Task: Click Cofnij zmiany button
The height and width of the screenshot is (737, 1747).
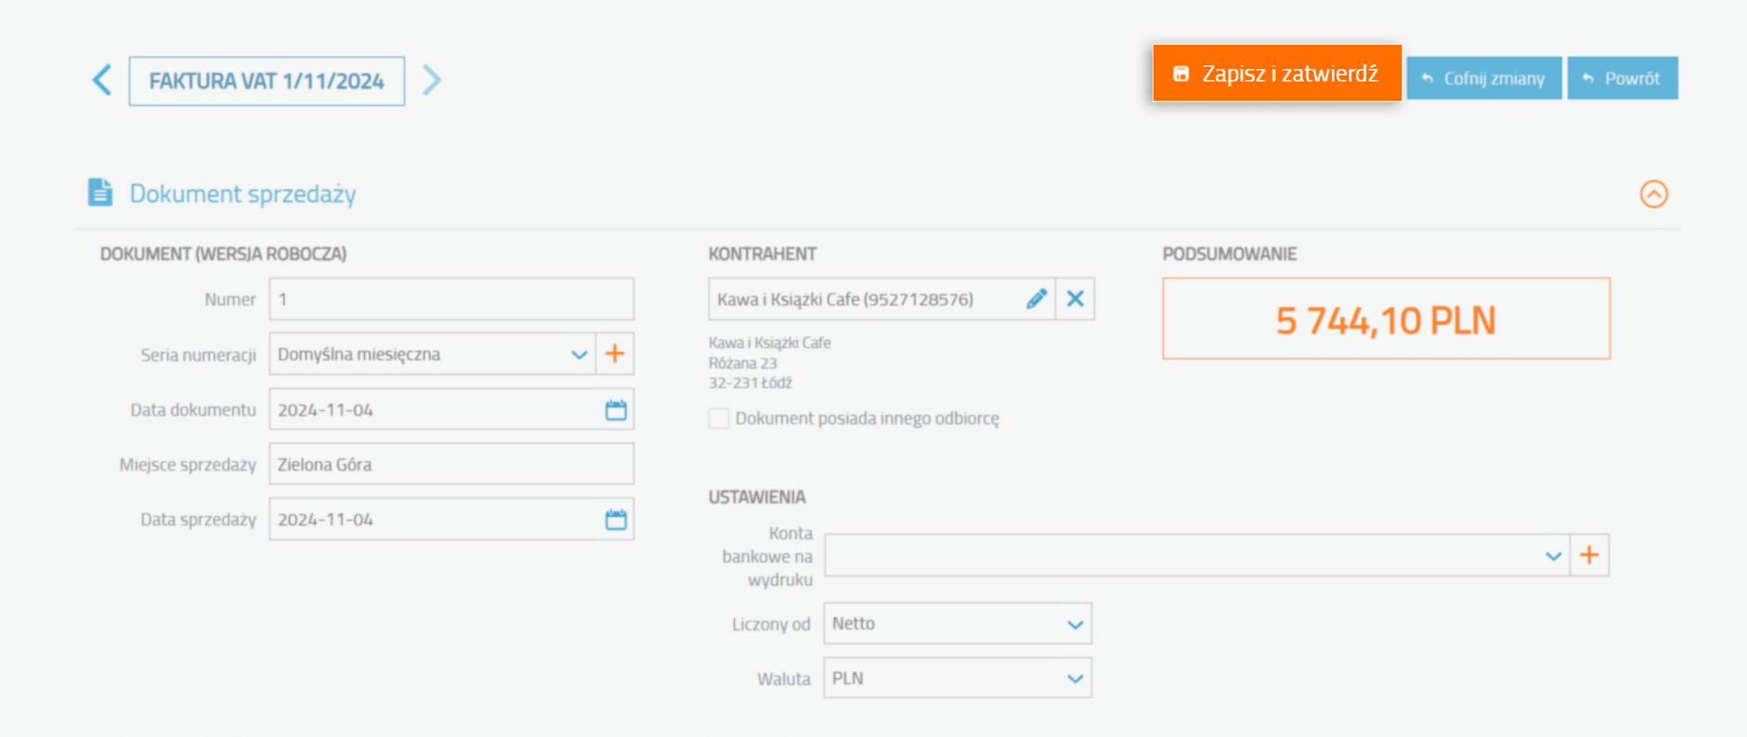Action: click(1484, 78)
